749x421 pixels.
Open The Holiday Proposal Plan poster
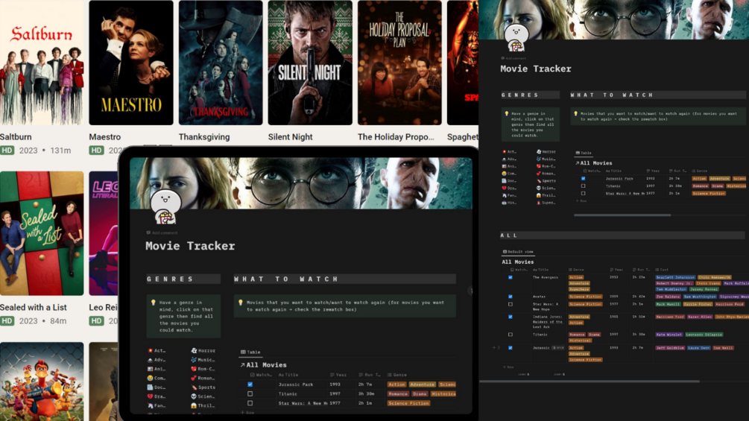point(399,63)
